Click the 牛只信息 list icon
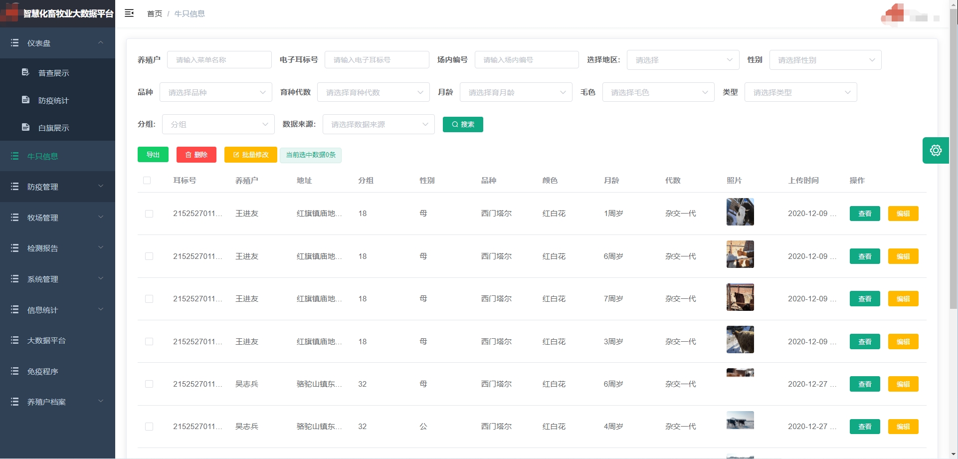The width and height of the screenshot is (958, 459). 15,156
